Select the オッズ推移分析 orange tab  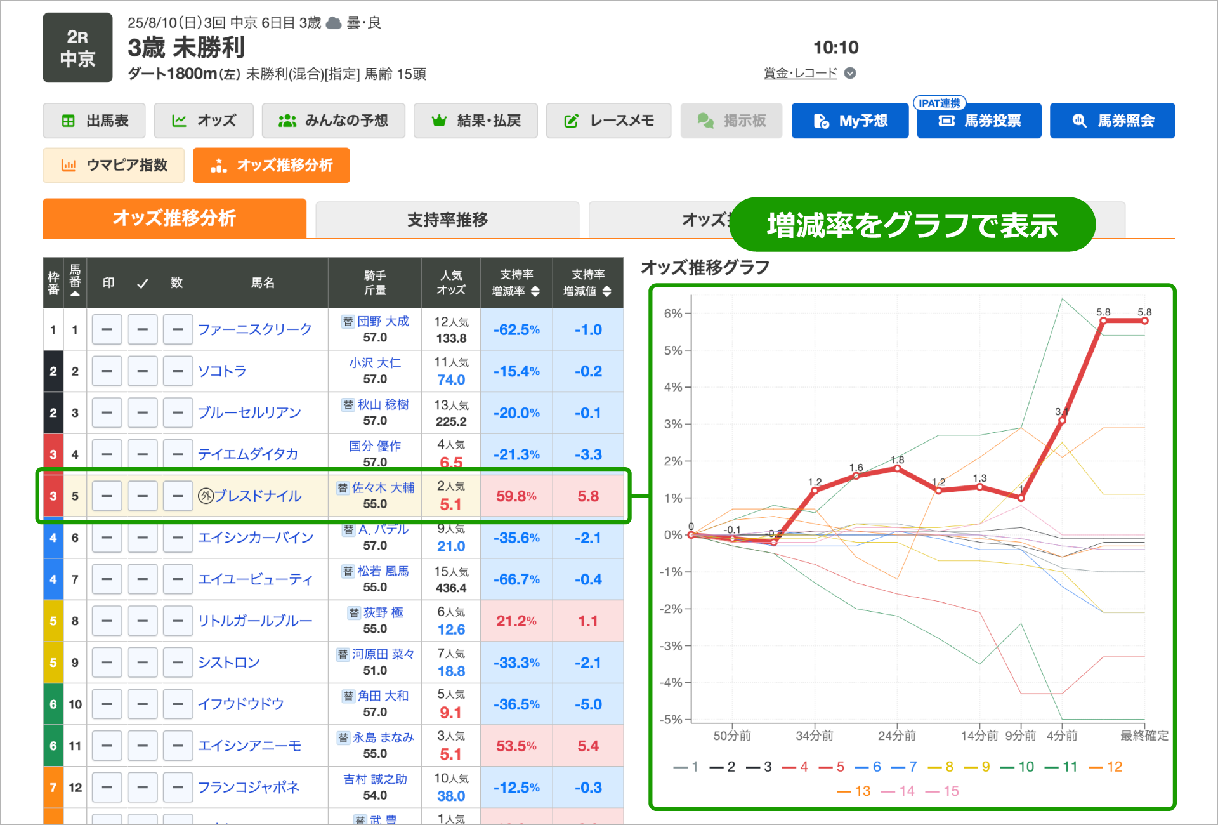tap(174, 218)
